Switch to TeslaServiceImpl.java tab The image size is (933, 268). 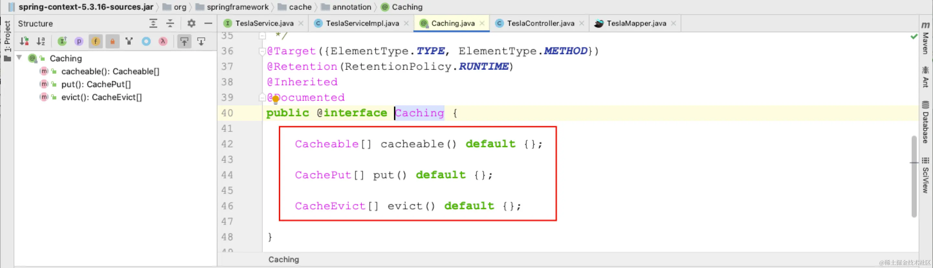point(362,24)
